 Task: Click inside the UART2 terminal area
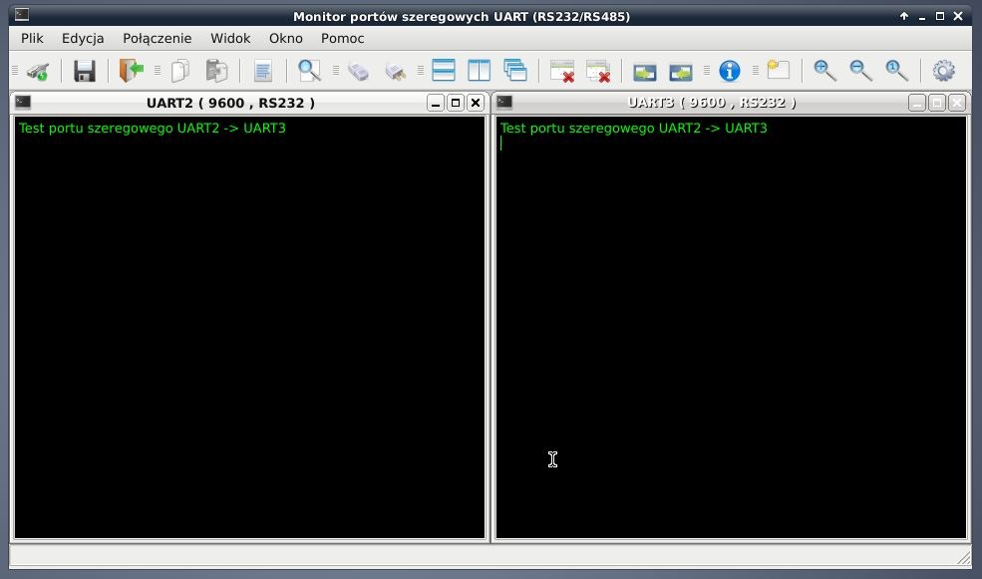(249, 329)
